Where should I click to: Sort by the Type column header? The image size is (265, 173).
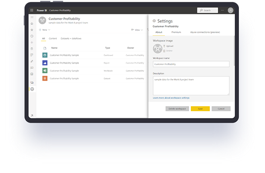tap(107, 48)
